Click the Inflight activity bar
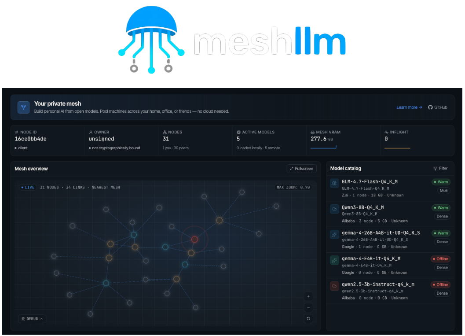465x336 pixels. point(397,148)
